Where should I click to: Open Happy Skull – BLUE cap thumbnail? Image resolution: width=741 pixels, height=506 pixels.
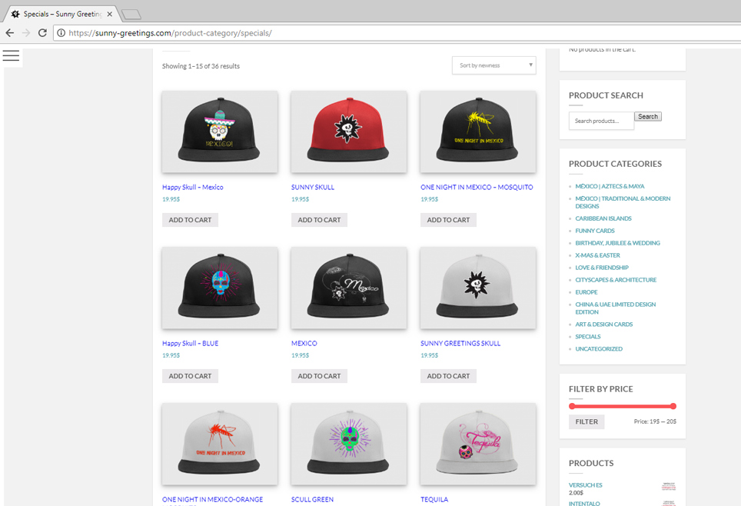[220, 288]
